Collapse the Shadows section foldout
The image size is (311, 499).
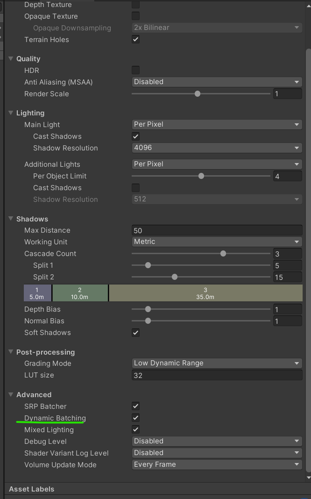click(x=11, y=219)
